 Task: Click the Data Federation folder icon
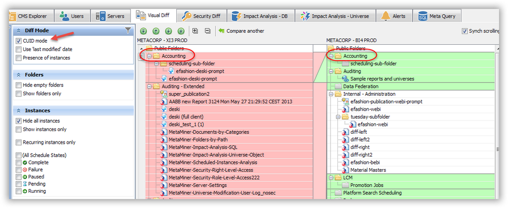pos(338,86)
